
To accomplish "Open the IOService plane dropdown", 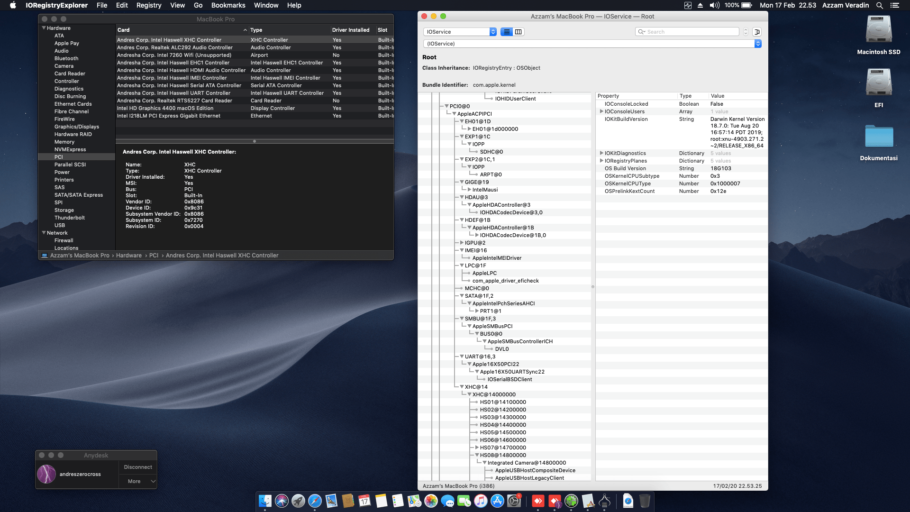I will pos(460,32).
